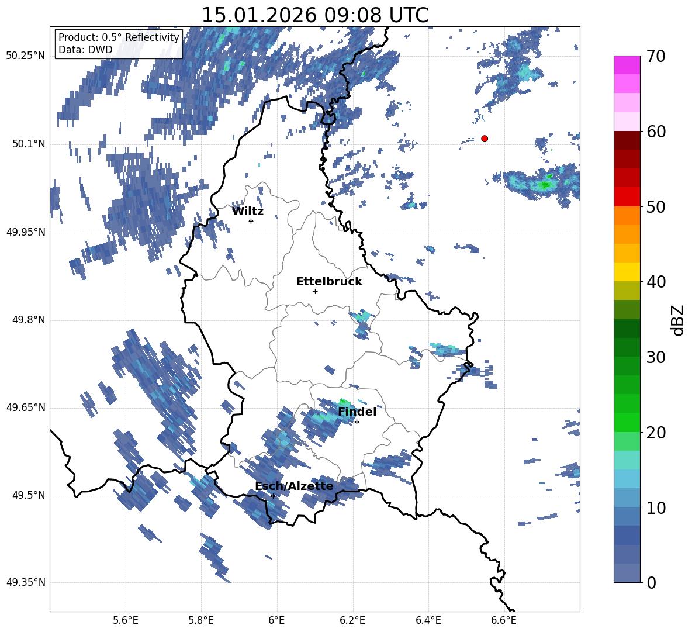The width and height of the screenshot is (692, 632).
Task: Click the red dot marker on the map
Action: (485, 139)
